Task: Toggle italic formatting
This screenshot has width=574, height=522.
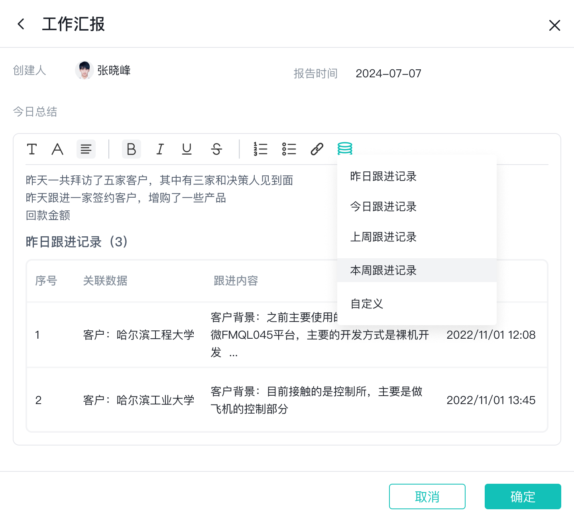Action: [x=160, y=149]
